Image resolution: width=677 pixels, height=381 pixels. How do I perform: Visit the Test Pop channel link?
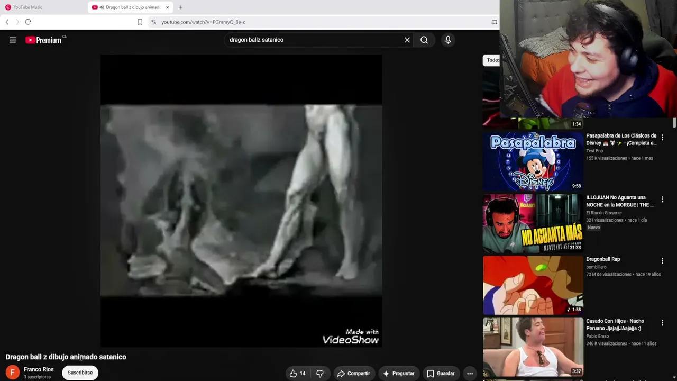point(594,151)
